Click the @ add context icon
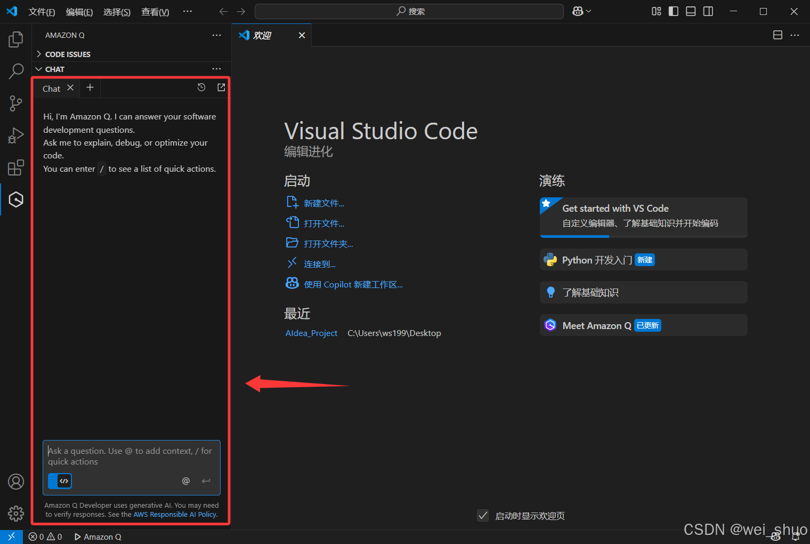810x544 pixels. click(x=186, y=481)
